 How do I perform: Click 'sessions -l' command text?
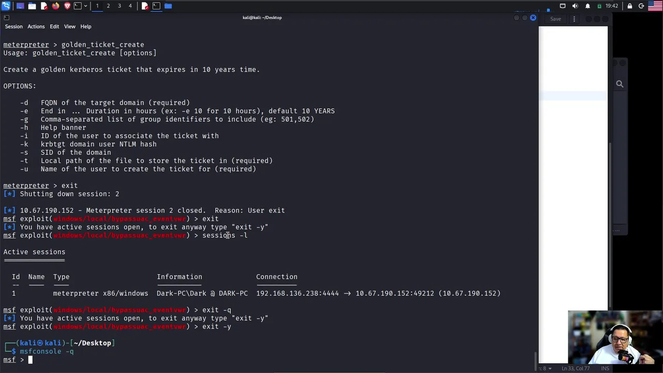(225, 235)
